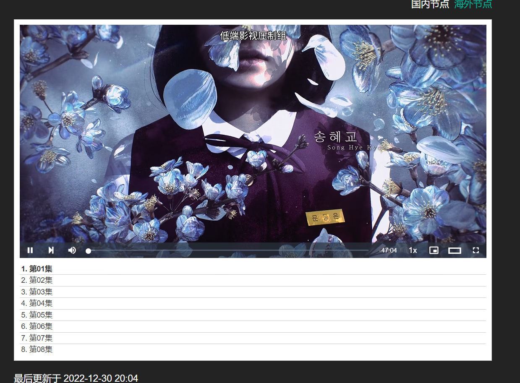Select episode 4. 第04集
The width and height of the screenshot is (520, 383).
point(253,303)
